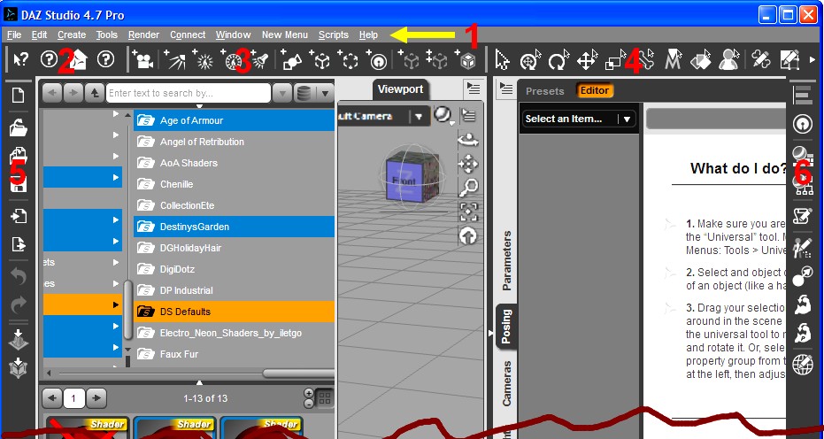Create a new point light
The height and width of the screenshot is (439, 824).
pyautogui.click(x=203, y=60)
